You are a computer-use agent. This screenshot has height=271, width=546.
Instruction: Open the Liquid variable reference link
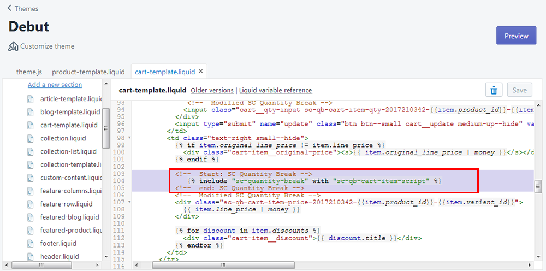pyautogui.click(x=275, y=90)
